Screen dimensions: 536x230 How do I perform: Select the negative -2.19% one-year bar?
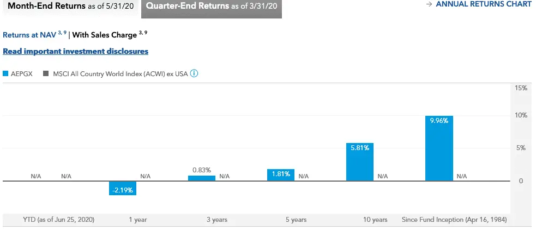(x=123, y=188)
